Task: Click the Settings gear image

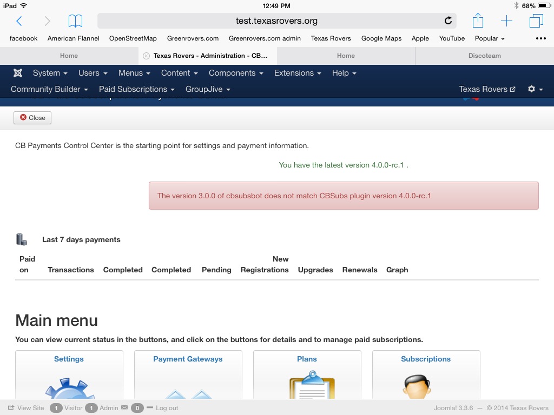Action: click(x=69, y=388)
